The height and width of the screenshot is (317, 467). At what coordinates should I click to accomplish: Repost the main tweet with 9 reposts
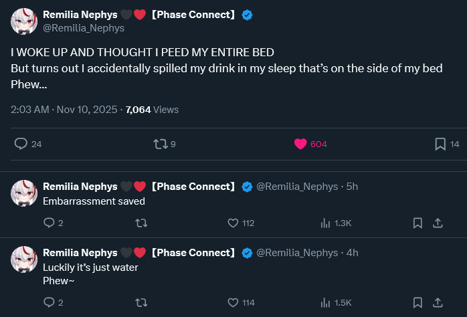161,144
